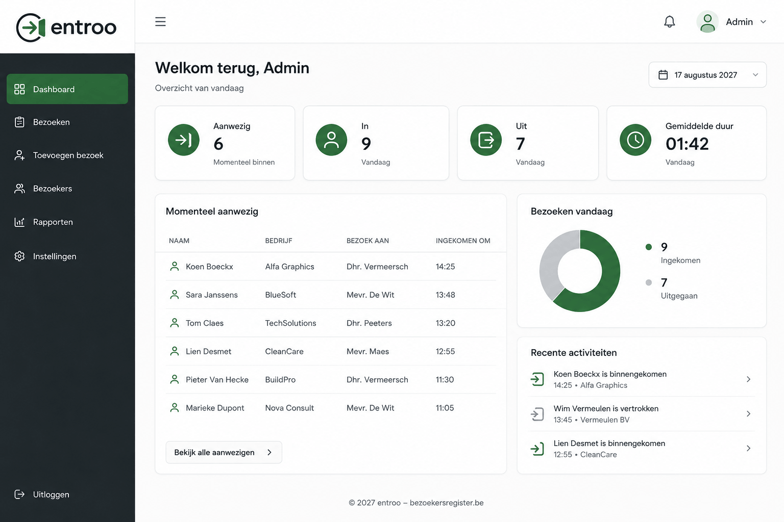Sort by the BEDRIJF column header
The width and height of the screenshot is (784, 522).
coord(279,241)
